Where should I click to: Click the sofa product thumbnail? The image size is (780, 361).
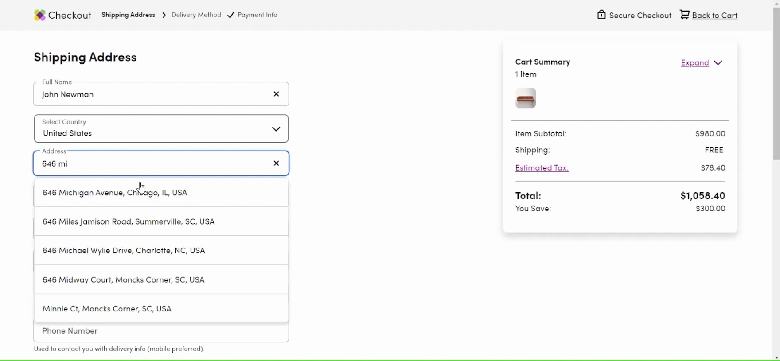pyautogui.click(x=526, y=98)
